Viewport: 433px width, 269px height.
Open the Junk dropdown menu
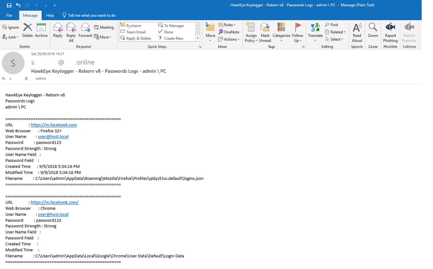pyautogui.click(x=10, y=37)
